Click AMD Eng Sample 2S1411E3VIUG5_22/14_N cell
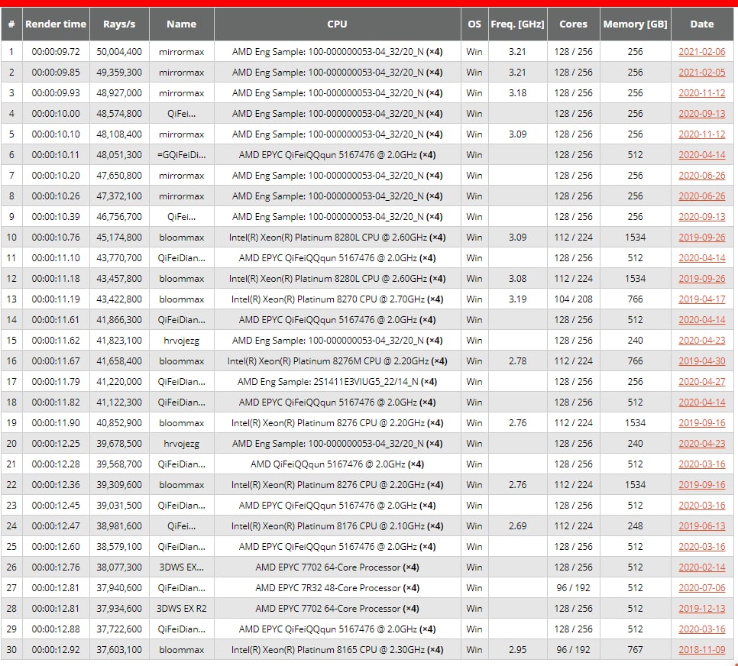The width and height of the screenshot is (738, 666). pyautogui.click(x=338, y=382)
